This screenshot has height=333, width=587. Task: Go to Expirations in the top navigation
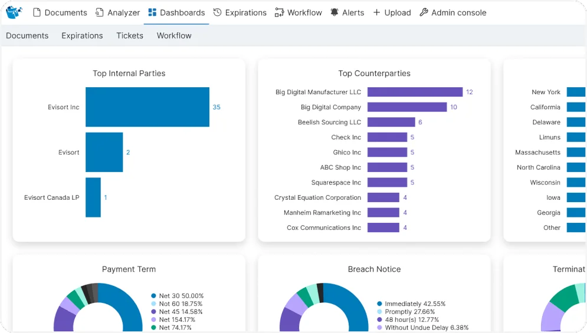click(240, 12)
